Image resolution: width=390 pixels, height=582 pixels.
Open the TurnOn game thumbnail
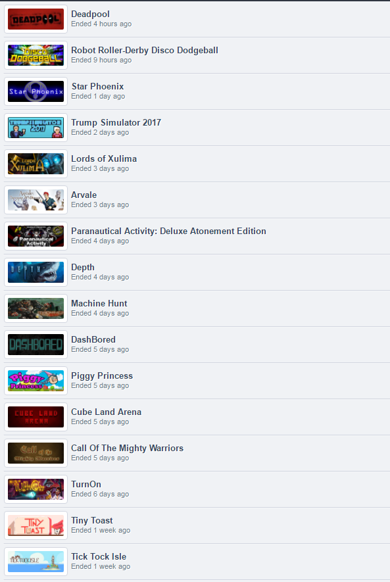[x=36, y=489]
